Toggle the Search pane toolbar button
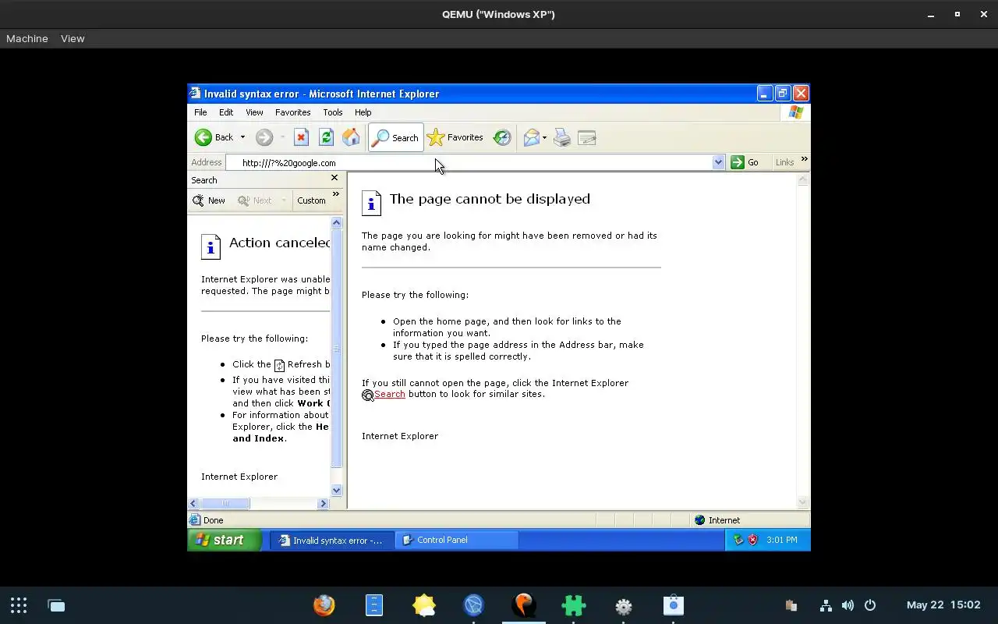Image resolution: width=998 pixels, height=624 pixels. [x=395, y=137]
